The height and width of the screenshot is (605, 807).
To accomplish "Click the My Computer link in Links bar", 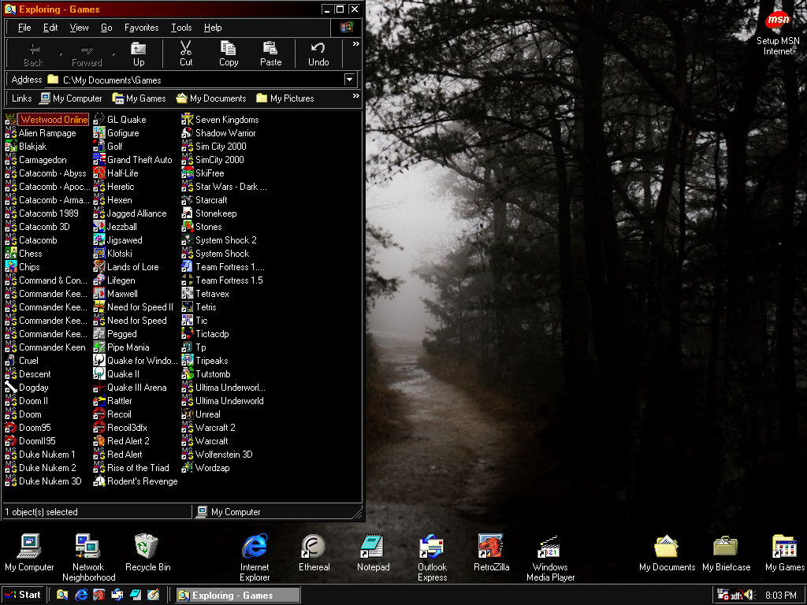I will pyautogui.click(x=71, y=98).
